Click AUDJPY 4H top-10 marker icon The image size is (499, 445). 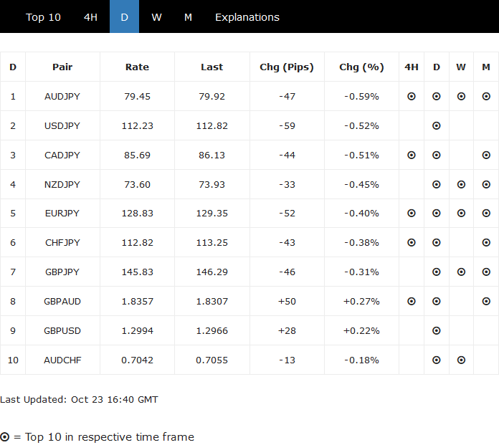coord(412,96)
